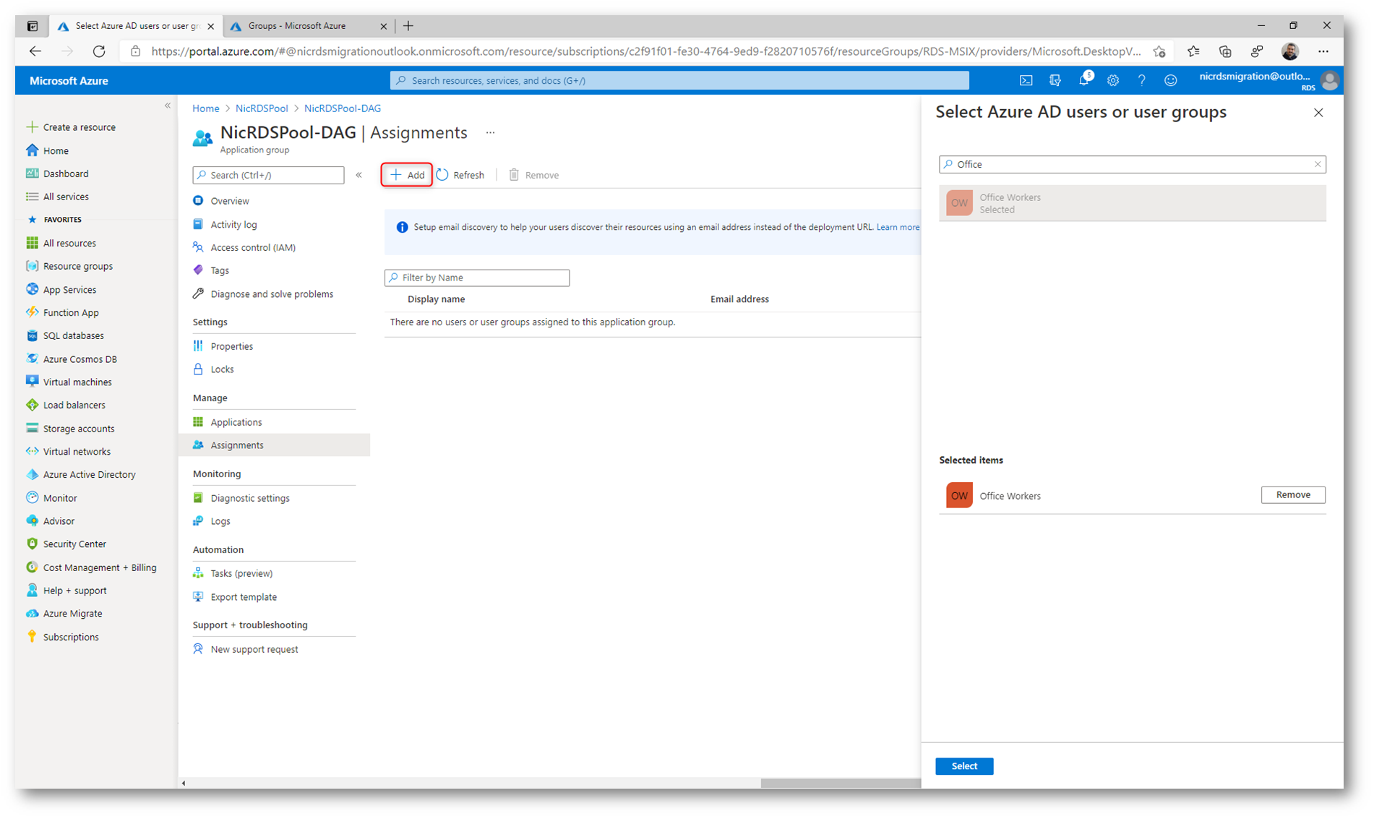Viewport: 1374px width, 819px height.
Task: Remove Office Workers from selected items
Action: (x=1293, y=495)
